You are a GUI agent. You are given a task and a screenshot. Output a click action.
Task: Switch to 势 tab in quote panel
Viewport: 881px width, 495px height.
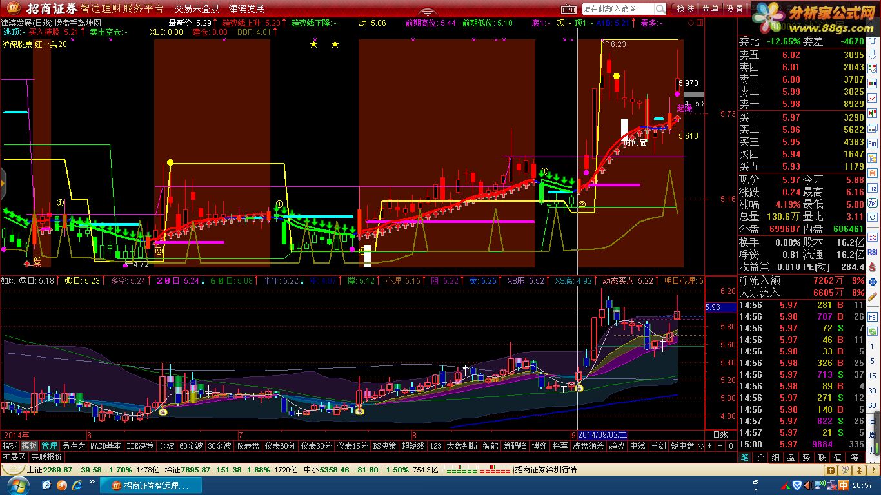pyautogui.click(x=807, y=457)
